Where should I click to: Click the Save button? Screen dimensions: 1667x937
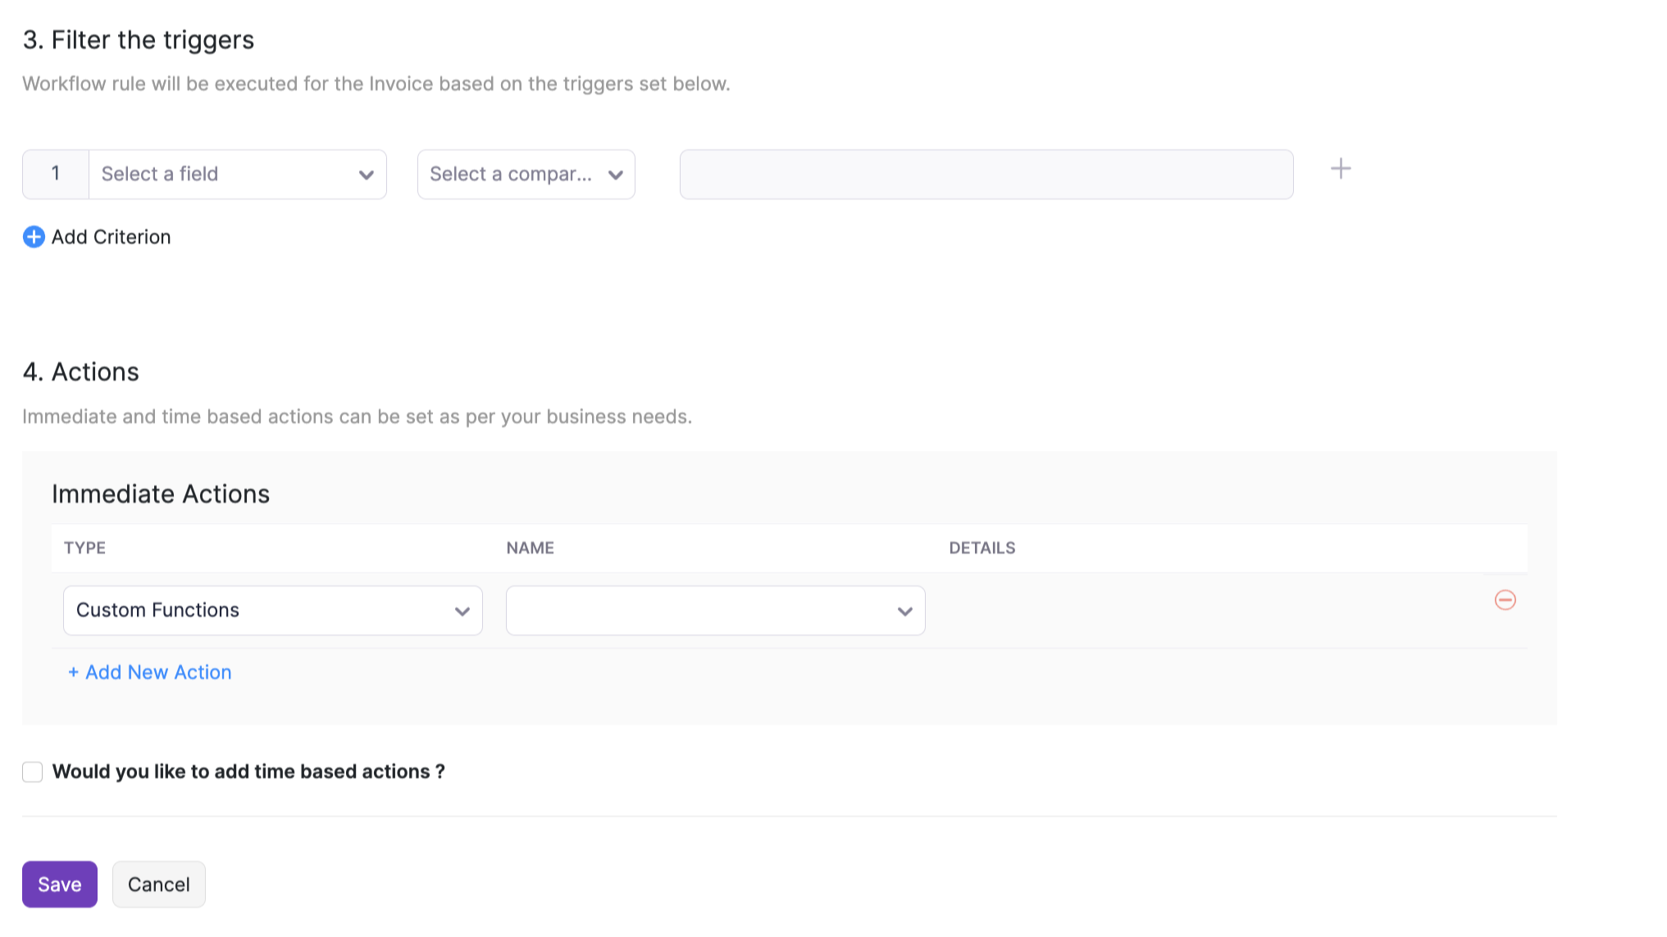(60, 885)
